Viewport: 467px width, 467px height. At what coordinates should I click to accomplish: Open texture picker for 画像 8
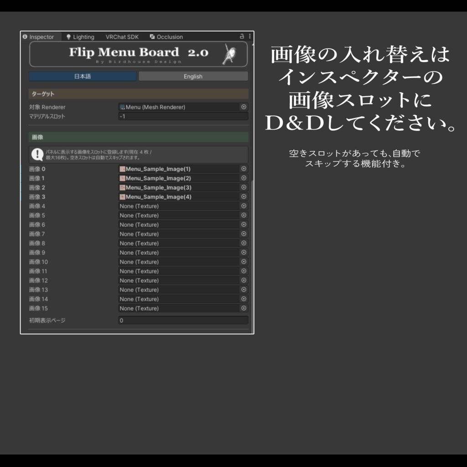244,243
